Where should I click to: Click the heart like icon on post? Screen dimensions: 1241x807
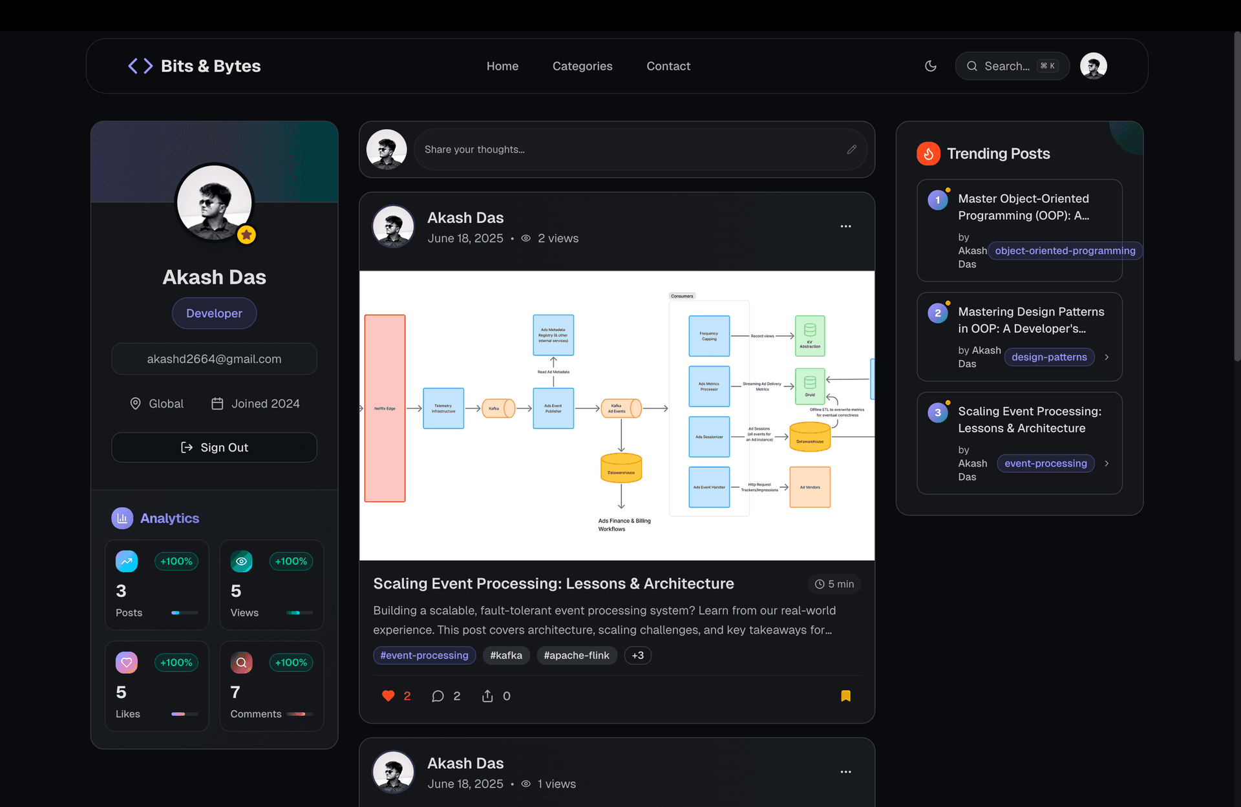pos(388,696)
